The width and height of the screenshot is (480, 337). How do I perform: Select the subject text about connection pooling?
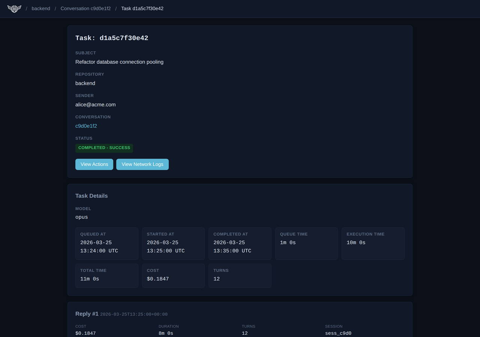coord(119,62)
